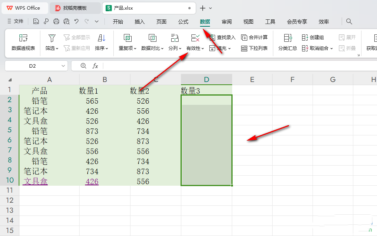The width and height of the screenshot is (377, 236).
Task: Expand the 排序 dropdown arrow
Action: tap(107, 48)
